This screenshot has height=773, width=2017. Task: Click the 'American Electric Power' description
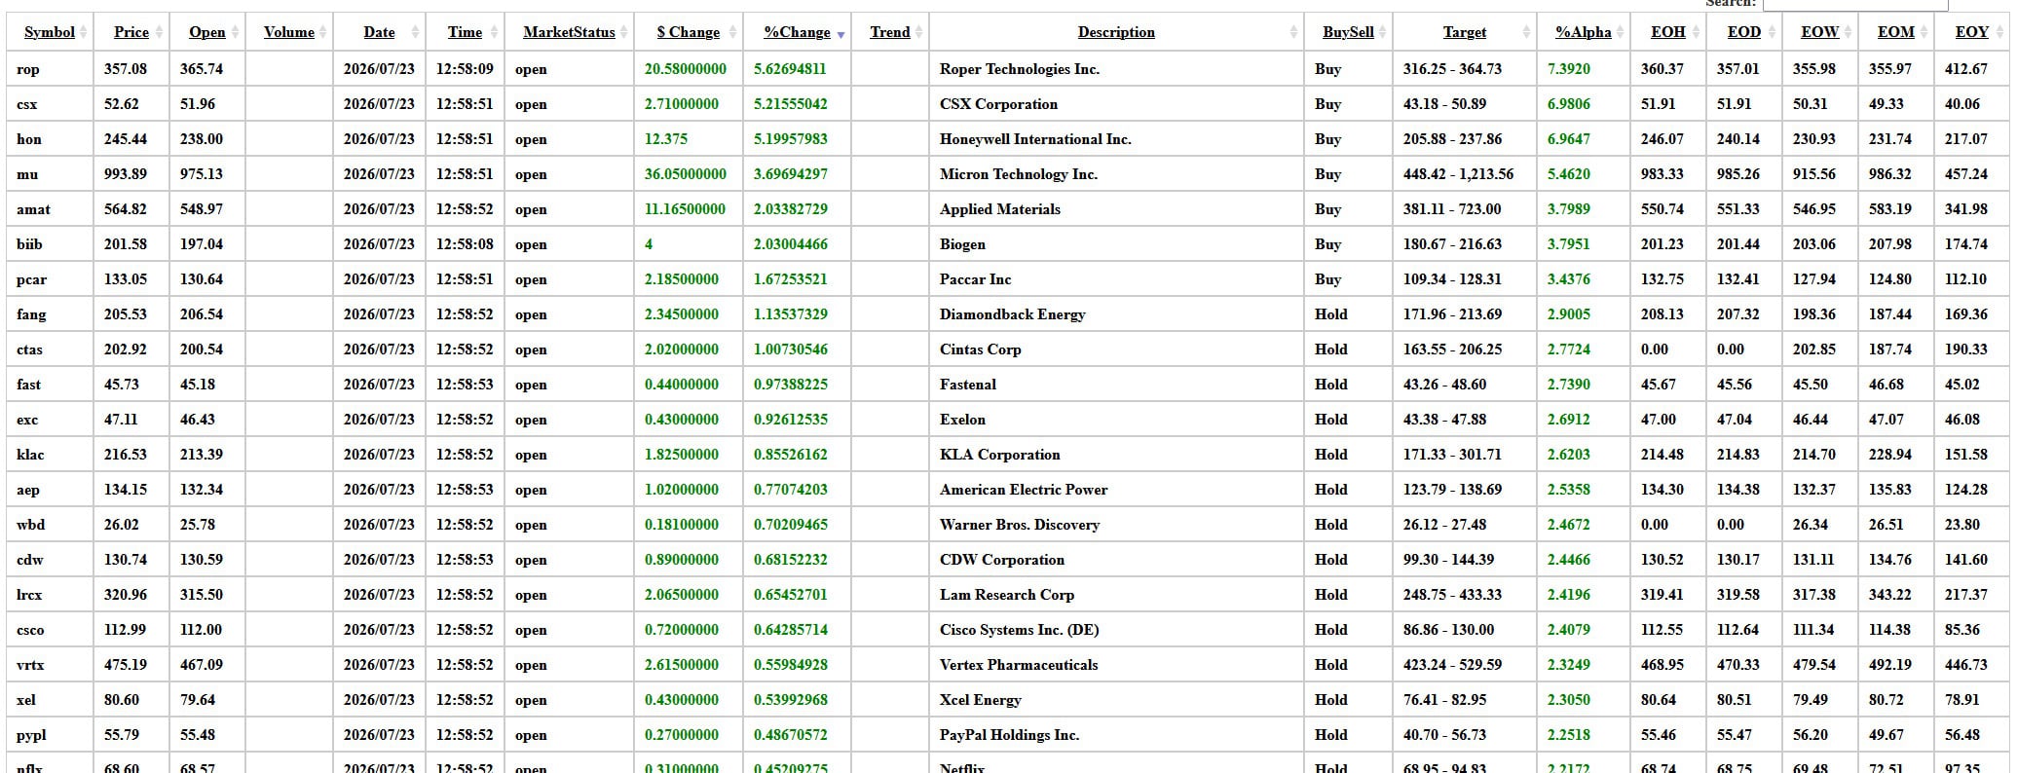pyautogui.click(x=1023, y=490)
